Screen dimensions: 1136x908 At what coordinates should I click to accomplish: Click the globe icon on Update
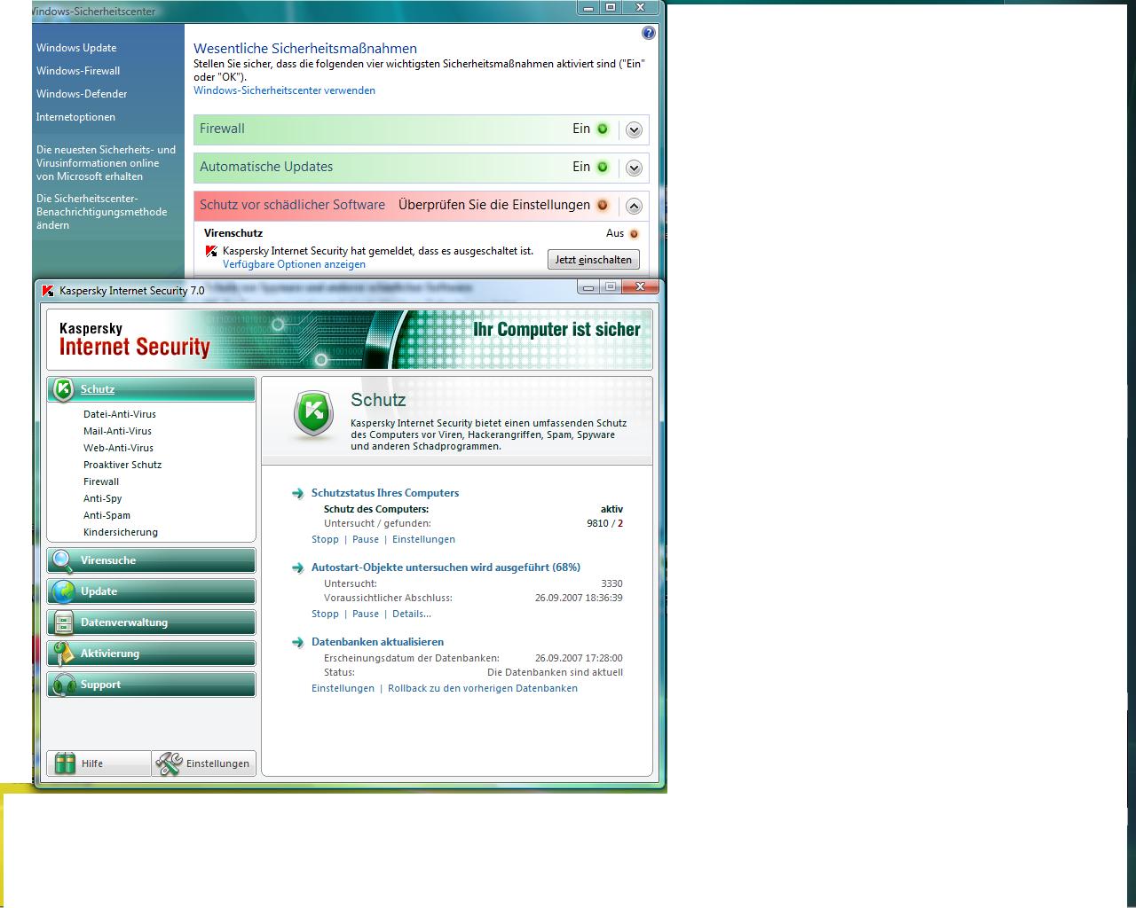pos(63,591)
